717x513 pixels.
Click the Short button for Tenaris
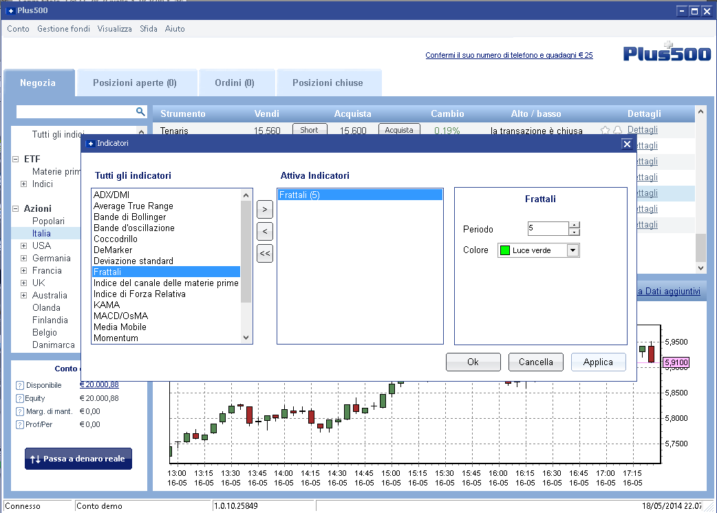point(310,129)
